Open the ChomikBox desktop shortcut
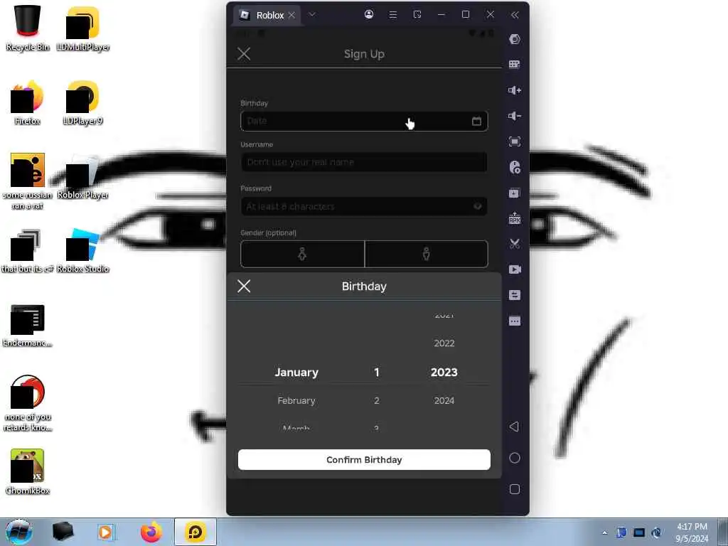728x546 pixels. 28,472
